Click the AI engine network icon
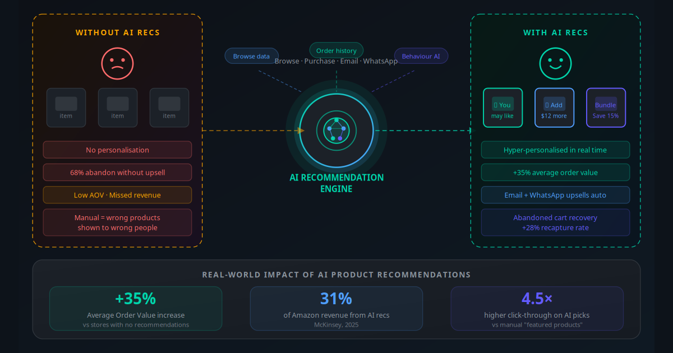673x353 pixels. (x=336, y=130)
